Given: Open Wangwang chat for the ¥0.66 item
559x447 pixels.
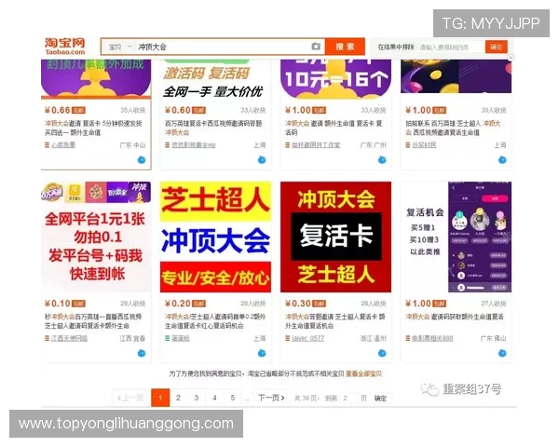Looking at the screenshot, I should [x=142, y=159].
